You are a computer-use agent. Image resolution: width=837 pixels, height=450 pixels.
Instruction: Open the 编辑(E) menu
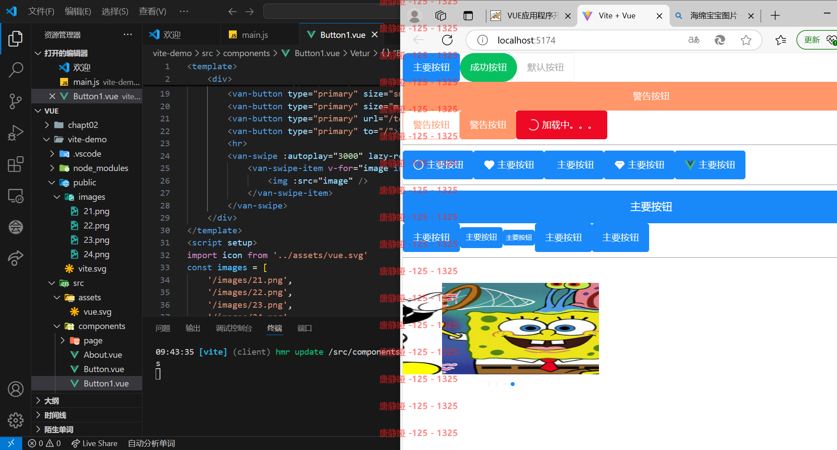(78, 11)
